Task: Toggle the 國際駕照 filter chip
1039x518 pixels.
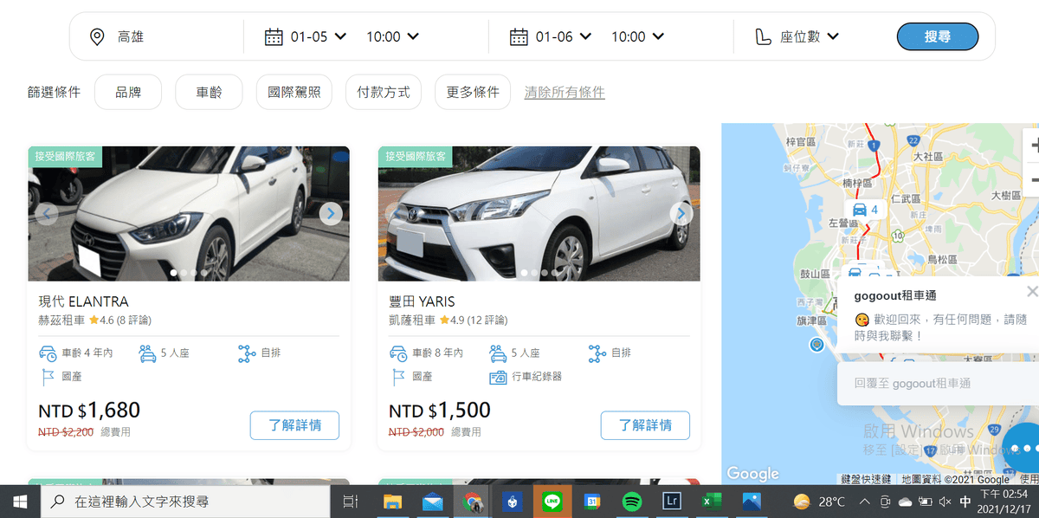Action: pyautogui.click(x=294, y=92)
